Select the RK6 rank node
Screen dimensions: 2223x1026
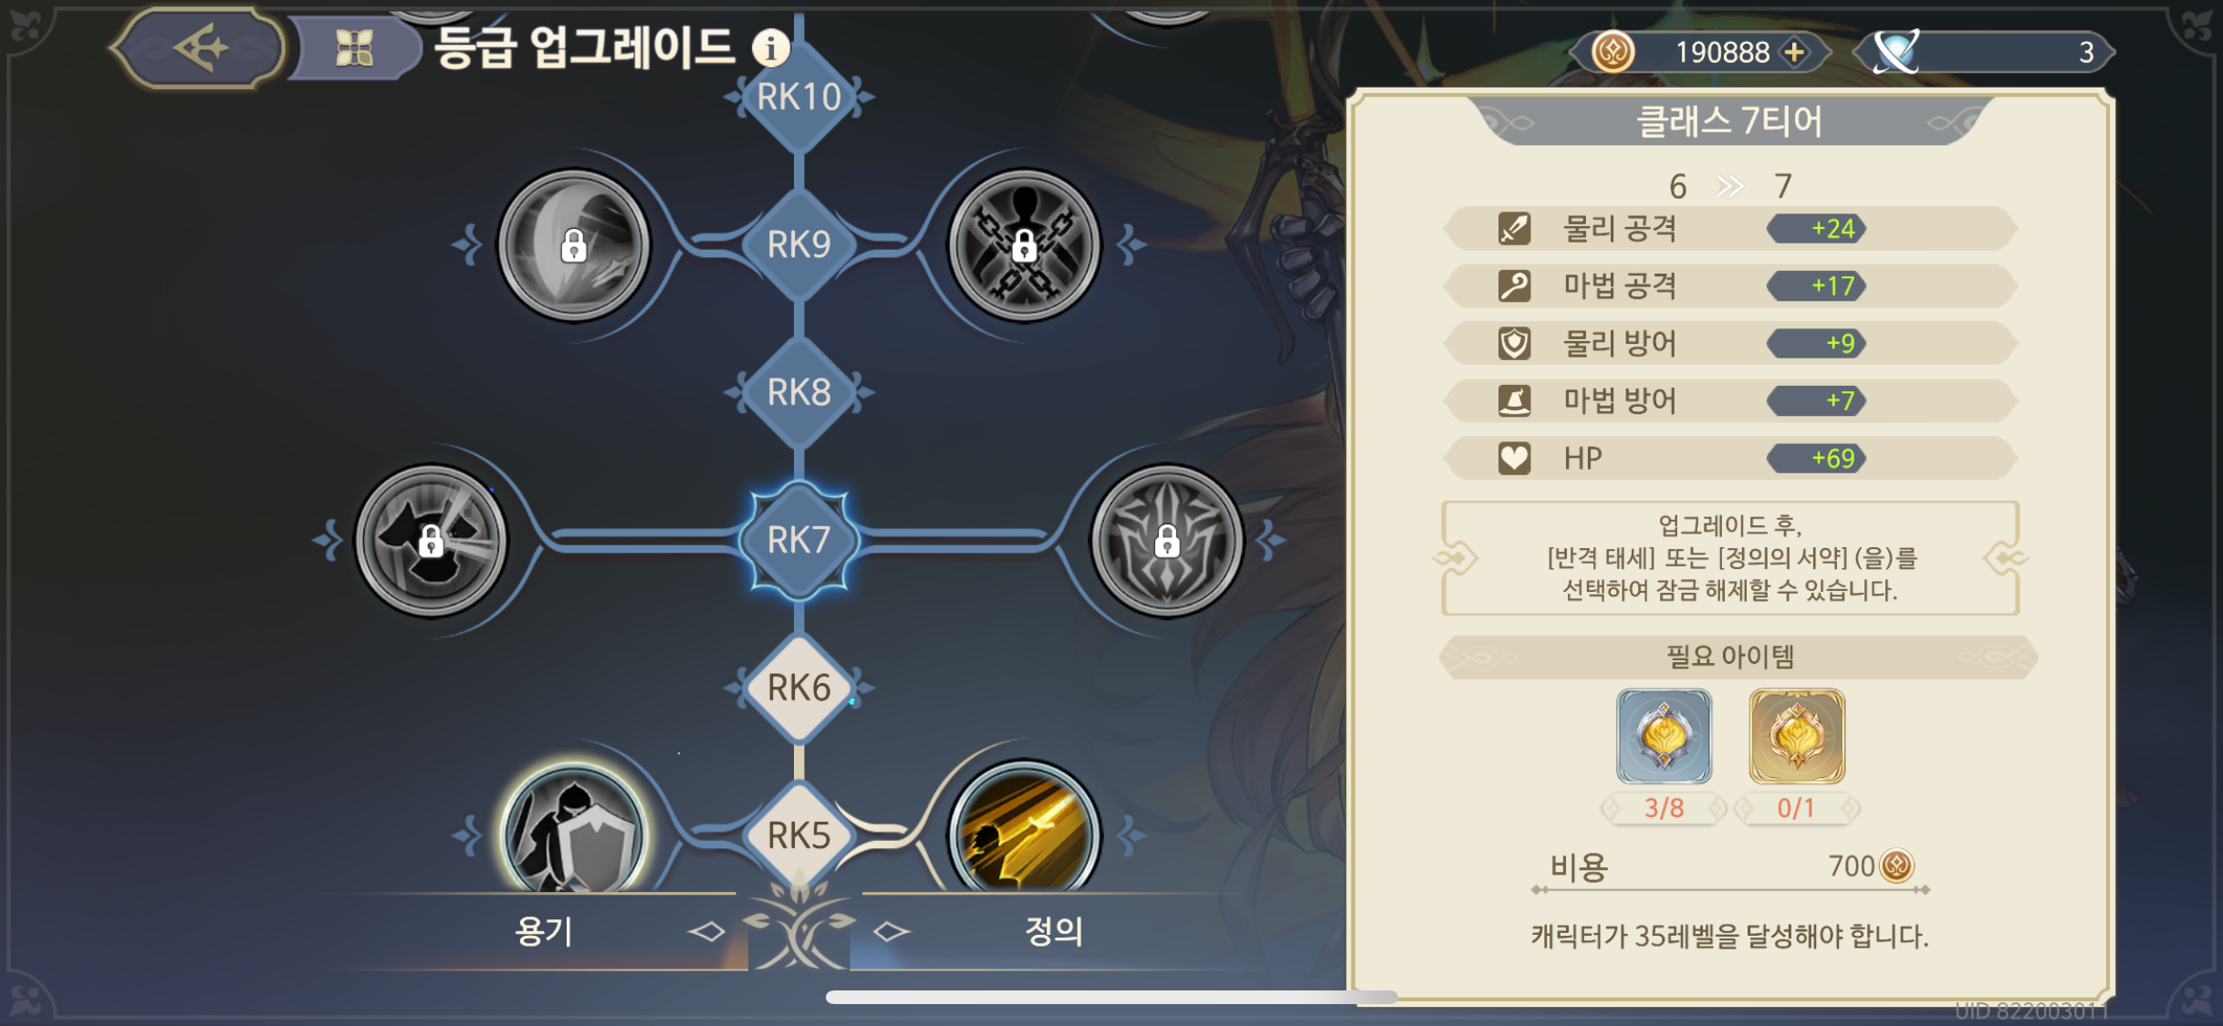tap(798, 688)
